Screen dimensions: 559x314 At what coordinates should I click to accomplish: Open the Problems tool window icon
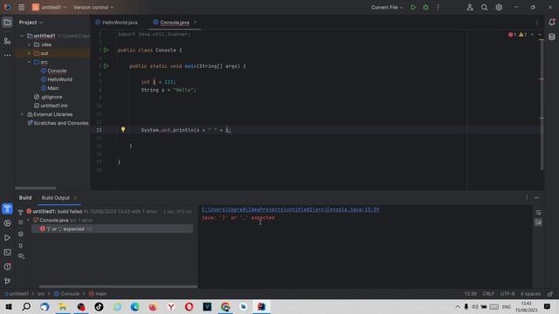(x=7, y=267)
